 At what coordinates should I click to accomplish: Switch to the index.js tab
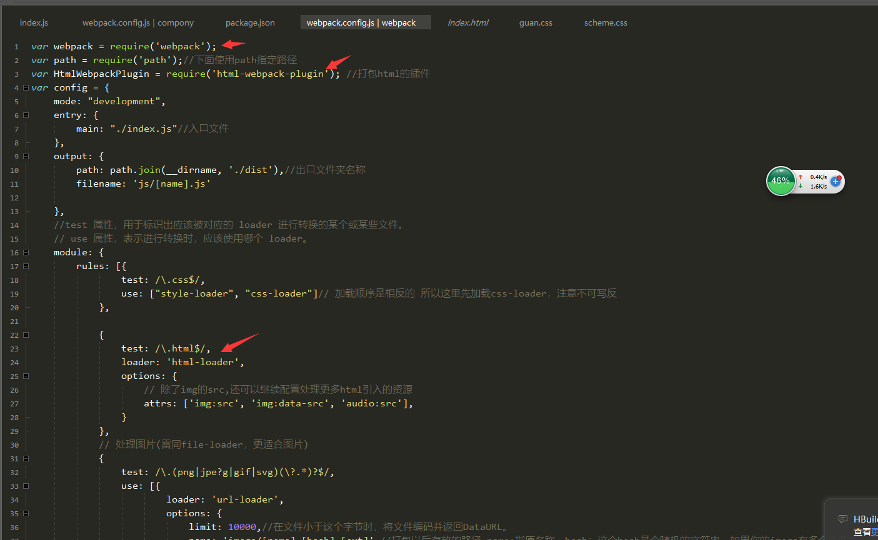pyautogui.click(x=34, y=23)
